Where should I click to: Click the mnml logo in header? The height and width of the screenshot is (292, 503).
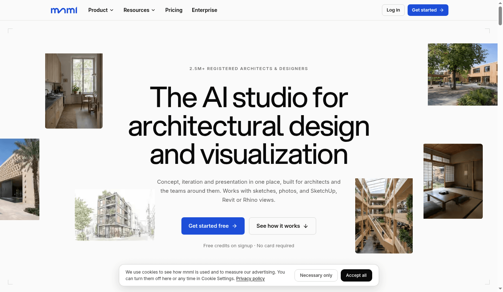pos(64,10)
